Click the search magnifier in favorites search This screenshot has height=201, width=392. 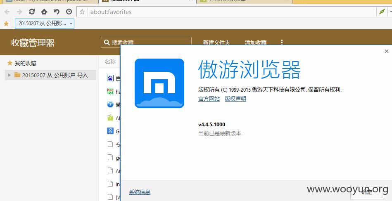[x=107, y=43]
